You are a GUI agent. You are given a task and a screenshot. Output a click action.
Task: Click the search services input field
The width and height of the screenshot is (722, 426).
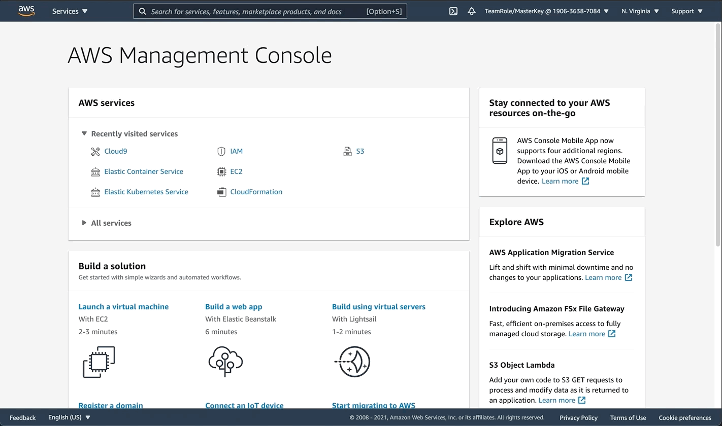click(x=270, y=11)
